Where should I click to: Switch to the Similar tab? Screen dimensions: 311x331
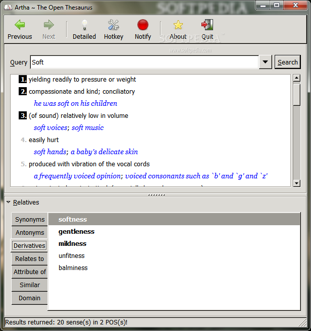(30, 285)
